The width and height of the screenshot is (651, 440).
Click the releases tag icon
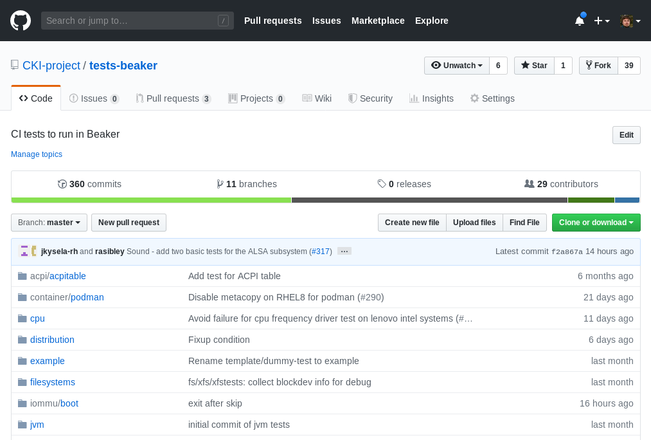[x=382, y=183]
